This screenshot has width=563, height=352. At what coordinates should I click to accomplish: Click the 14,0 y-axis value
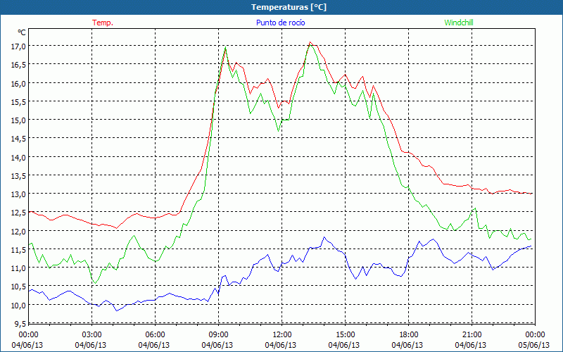point(19,157)
